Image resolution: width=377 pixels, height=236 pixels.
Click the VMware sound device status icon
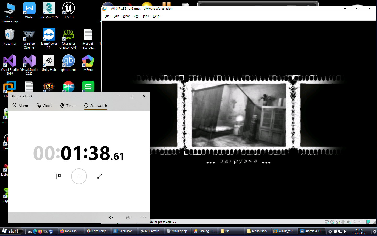(349, 222)
